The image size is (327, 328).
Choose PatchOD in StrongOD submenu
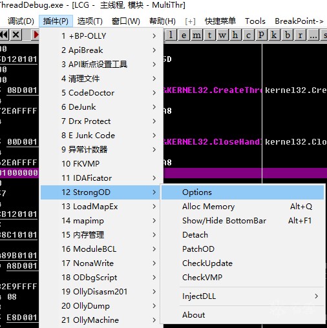click(242, 249)
